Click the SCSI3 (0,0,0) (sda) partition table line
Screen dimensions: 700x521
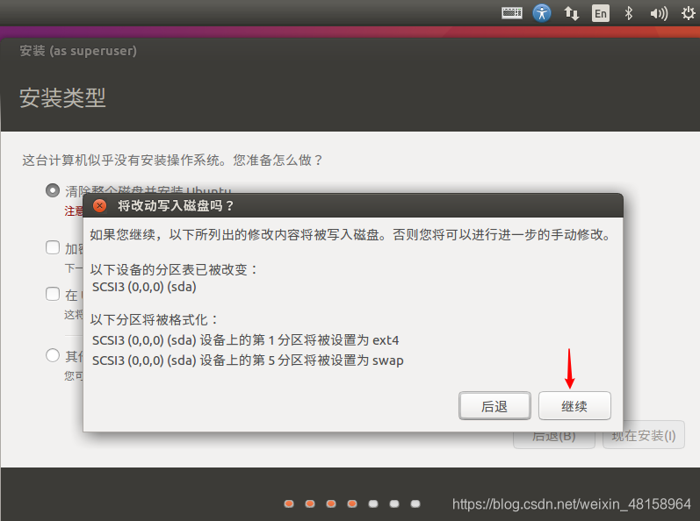[144, 287]
